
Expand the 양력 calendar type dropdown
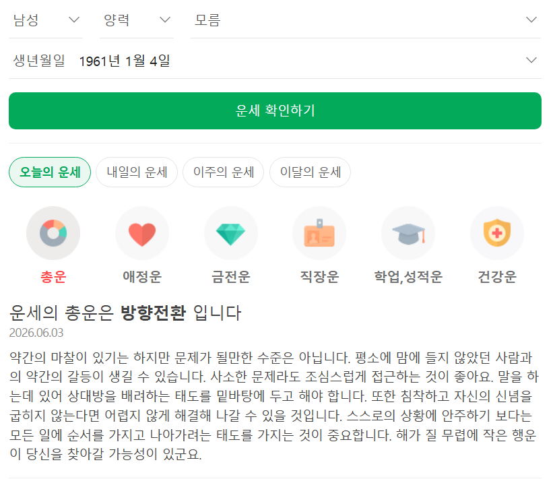tap(137, 20)
